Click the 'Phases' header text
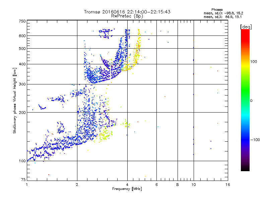 [217, 10]
